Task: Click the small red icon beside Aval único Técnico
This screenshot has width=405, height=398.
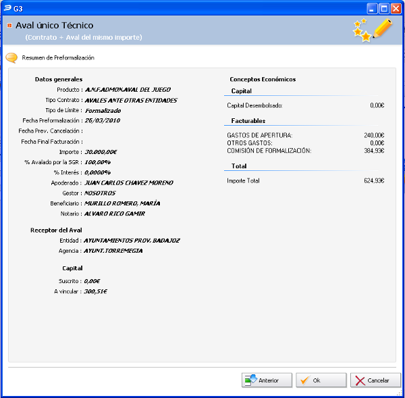Action: [9, 26]
